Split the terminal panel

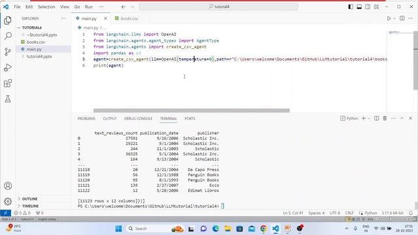pos(376,118)
